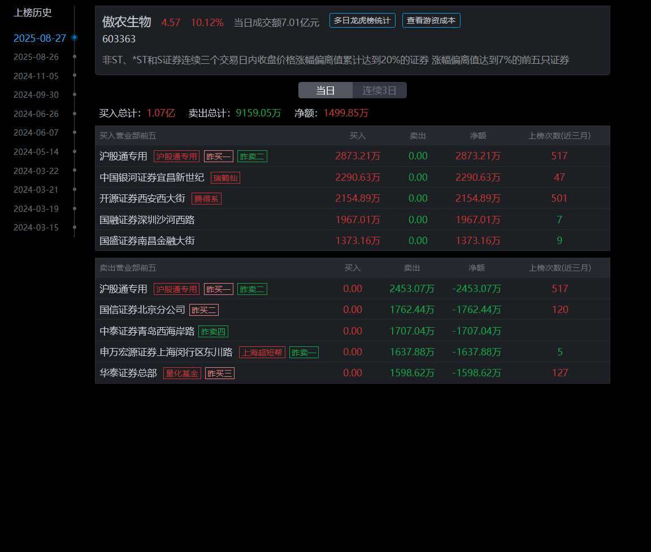Click stock code 603363

tap(119, 39)
